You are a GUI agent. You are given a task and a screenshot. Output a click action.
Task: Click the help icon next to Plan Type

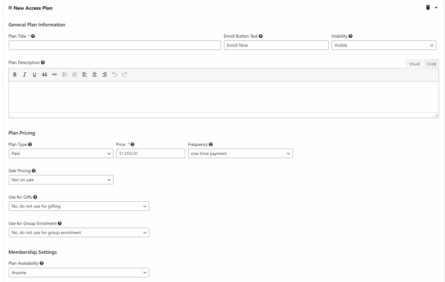30,144
